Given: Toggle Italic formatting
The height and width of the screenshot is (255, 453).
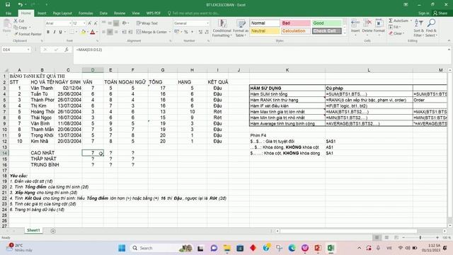Looking at the screenshot, I should (x=55, y=32).
